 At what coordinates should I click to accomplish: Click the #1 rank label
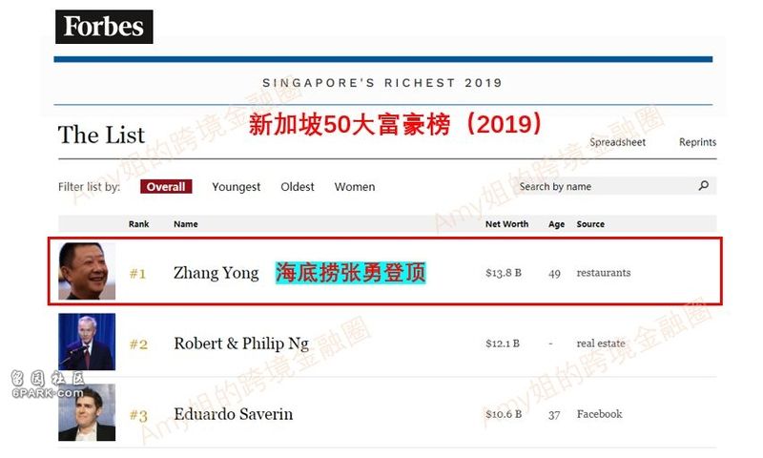coord(137,274)
